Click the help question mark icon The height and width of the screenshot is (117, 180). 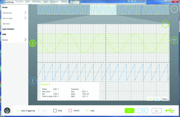(x=174, y=9)
